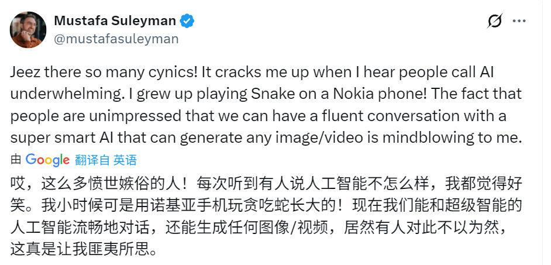Click tweet line starting "people are unimpressed"
Viewport: 551px width, 265px height.
[257, 116]
